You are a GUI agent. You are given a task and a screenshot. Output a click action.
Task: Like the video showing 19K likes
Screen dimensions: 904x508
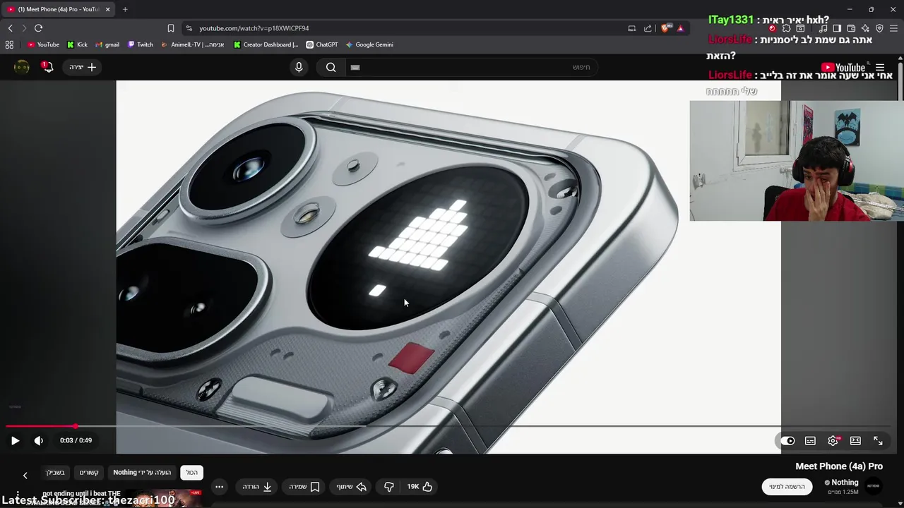point(420,487)
